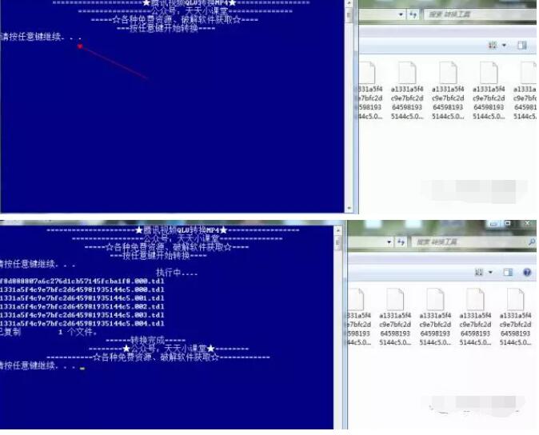Close the lower Explorer window

(527, 224)
